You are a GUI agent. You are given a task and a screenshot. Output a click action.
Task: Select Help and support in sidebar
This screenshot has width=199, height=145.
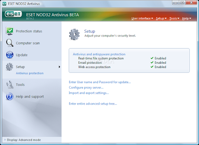(30, 96)
